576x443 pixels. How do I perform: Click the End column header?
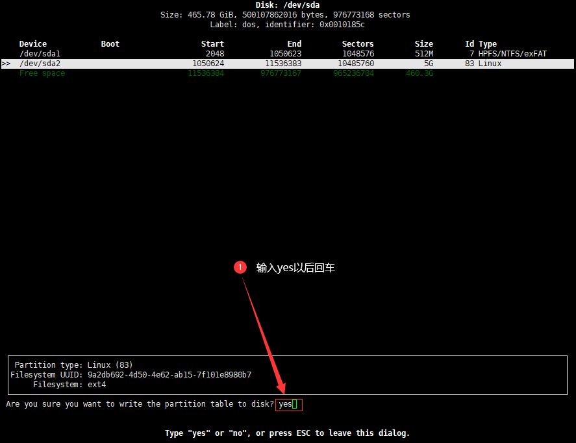tap(294, 44)
